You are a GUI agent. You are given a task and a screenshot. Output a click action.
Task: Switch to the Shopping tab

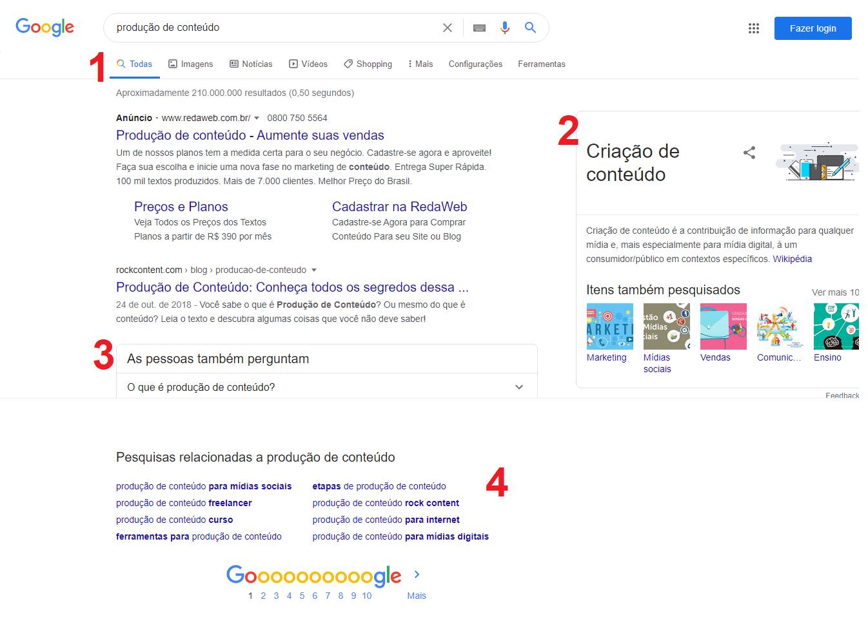point(368,64)
